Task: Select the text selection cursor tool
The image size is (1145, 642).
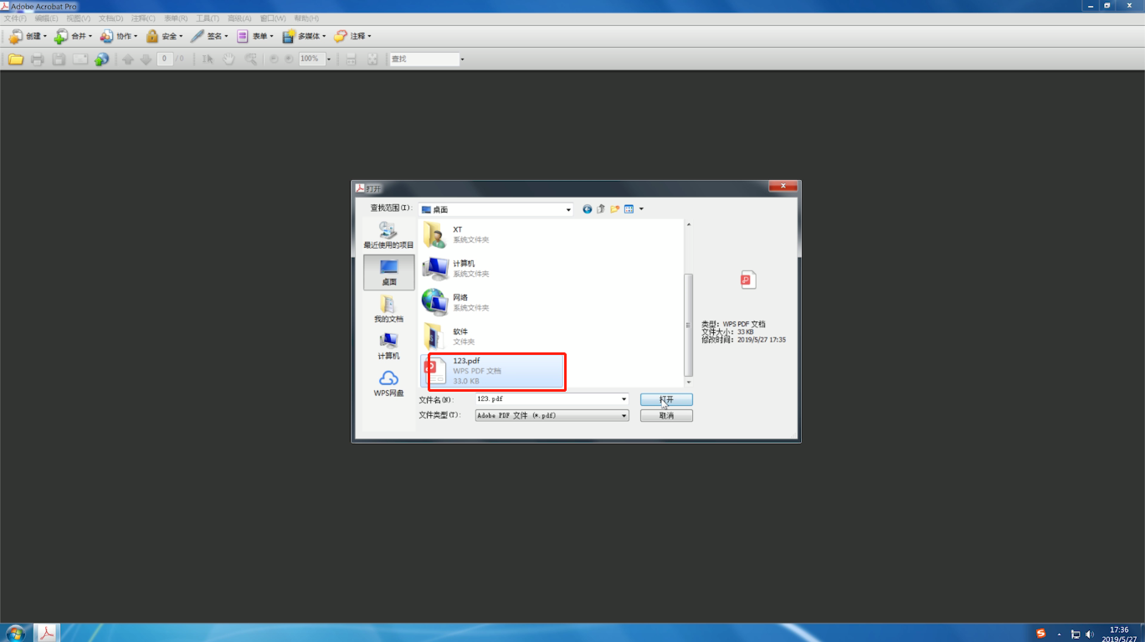Action: point(208,59)
